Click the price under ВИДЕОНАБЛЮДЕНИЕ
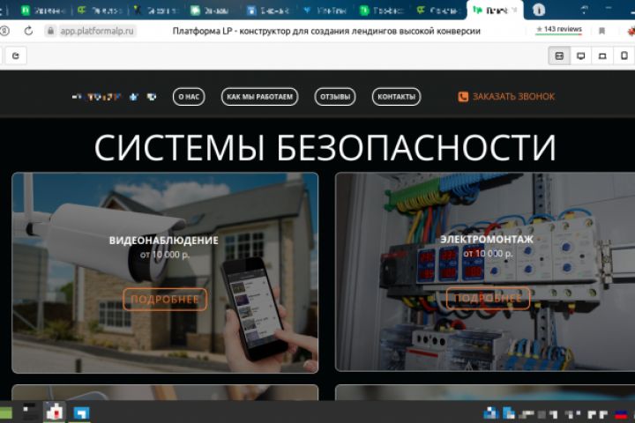Image resolution: width=635 pixels, height=423 pixels. 165,255
